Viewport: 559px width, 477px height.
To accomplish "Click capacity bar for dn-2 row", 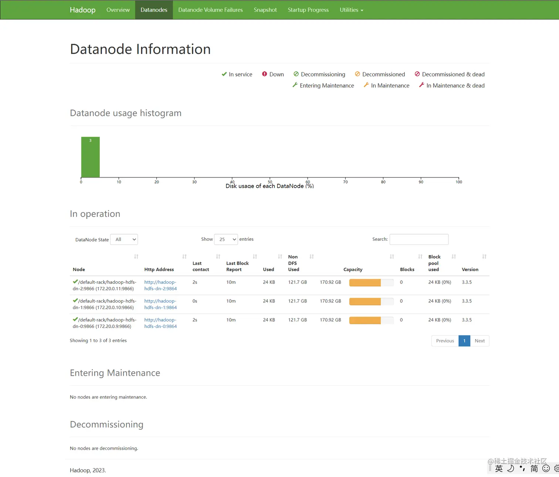I will (x=371, y=283).
